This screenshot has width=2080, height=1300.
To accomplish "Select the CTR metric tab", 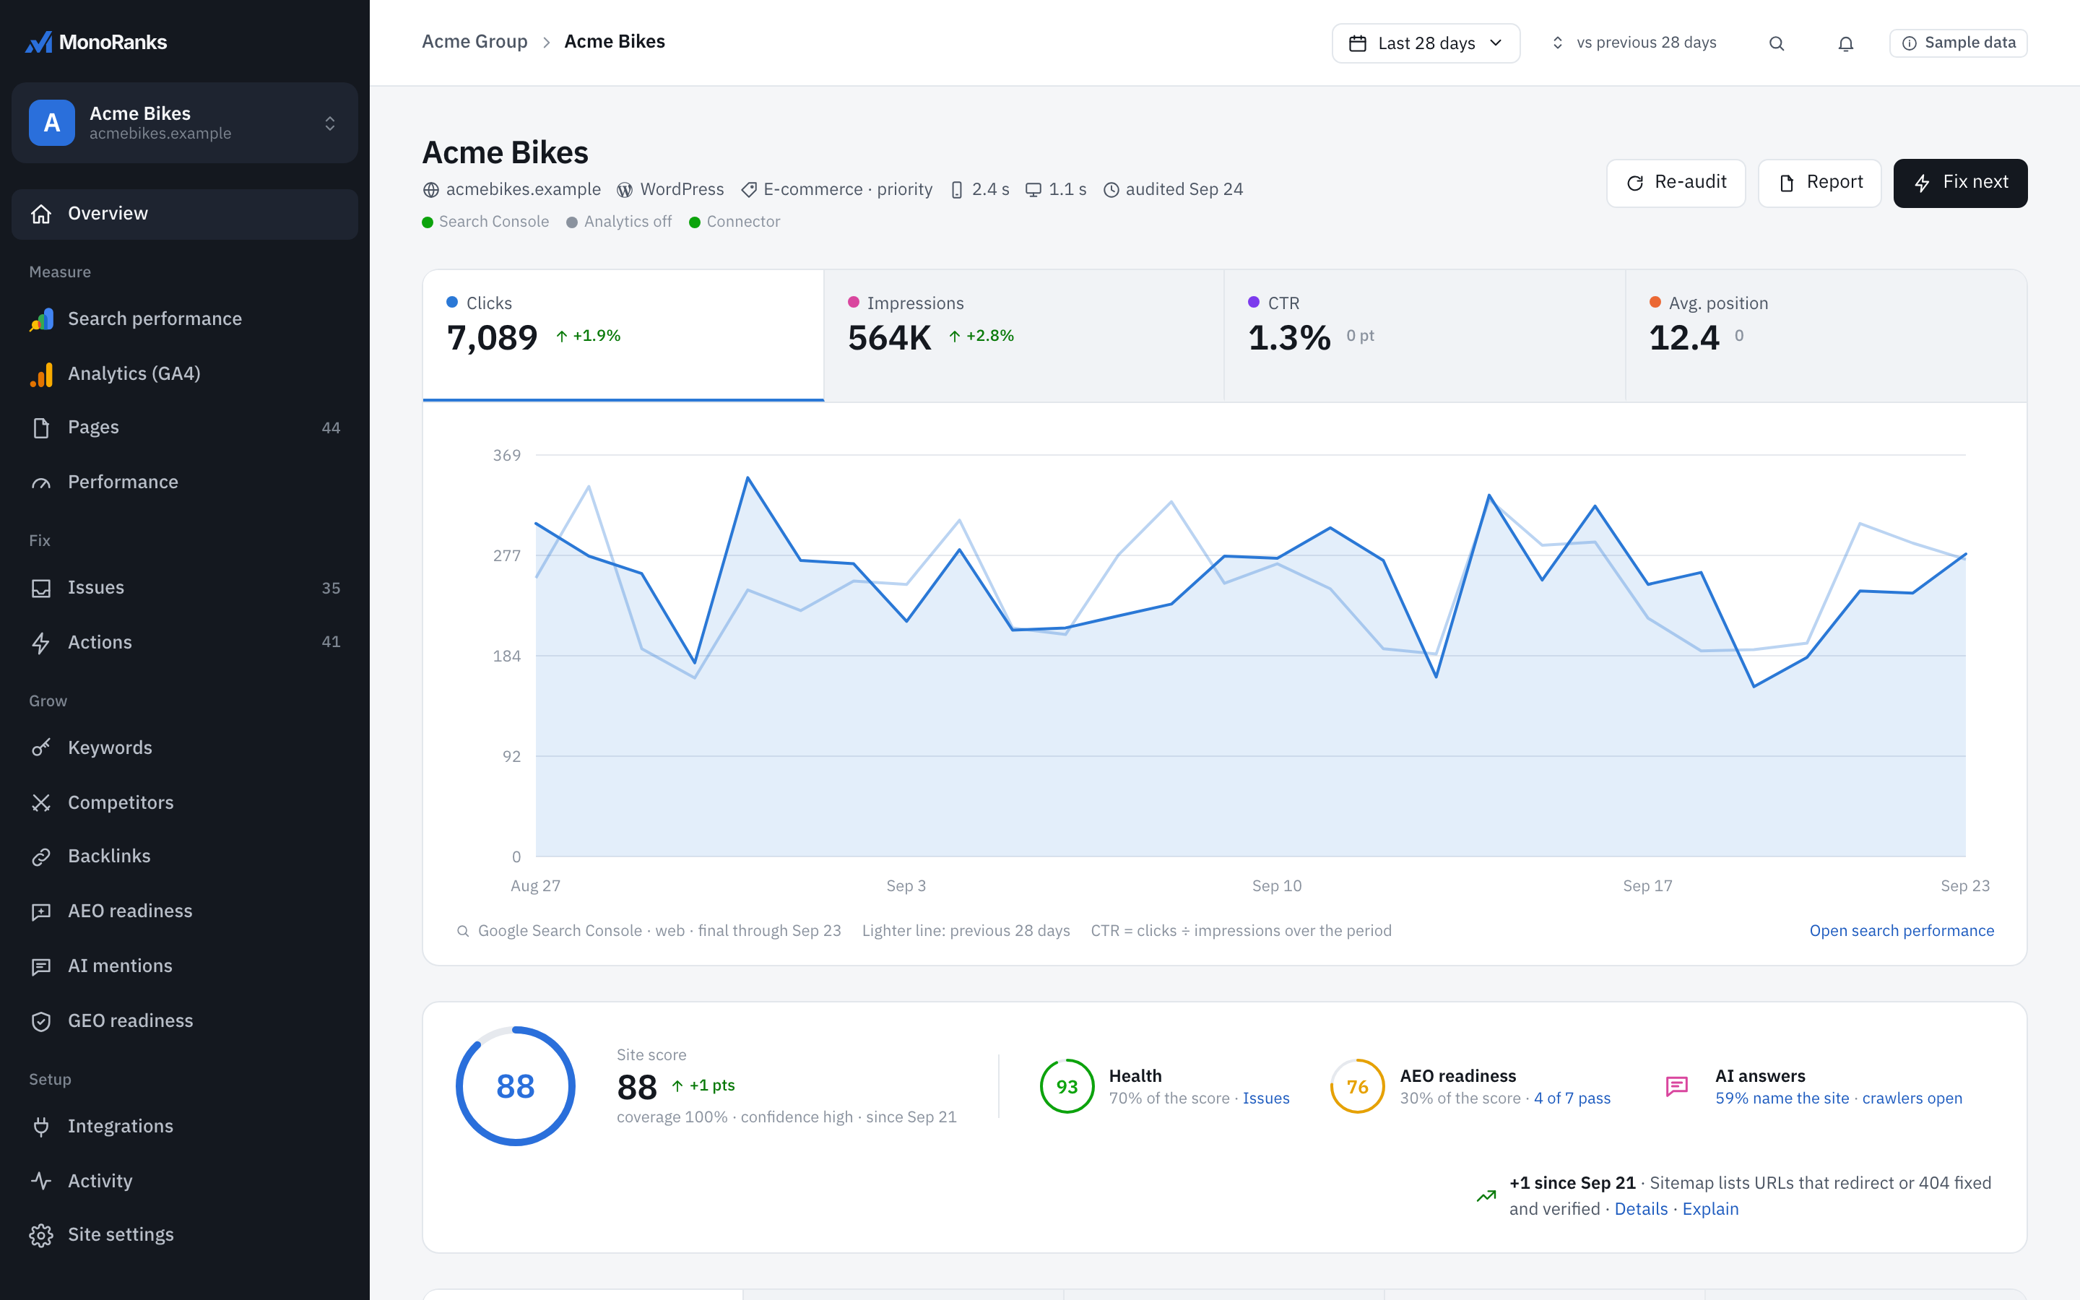I will [1425, 335].
